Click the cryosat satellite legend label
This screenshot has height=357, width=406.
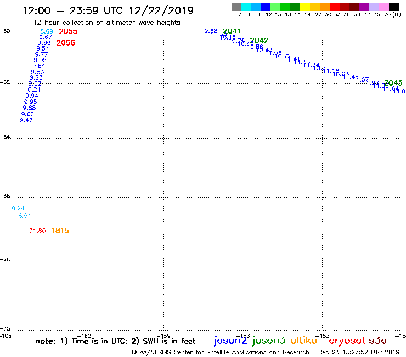click(347, 341)
